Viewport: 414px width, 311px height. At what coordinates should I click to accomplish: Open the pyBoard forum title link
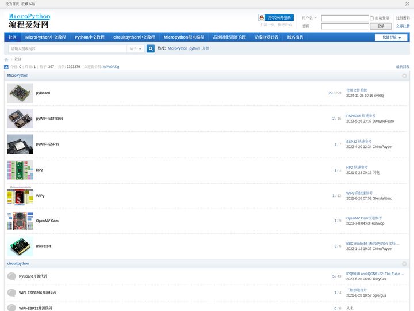(43, 93)
